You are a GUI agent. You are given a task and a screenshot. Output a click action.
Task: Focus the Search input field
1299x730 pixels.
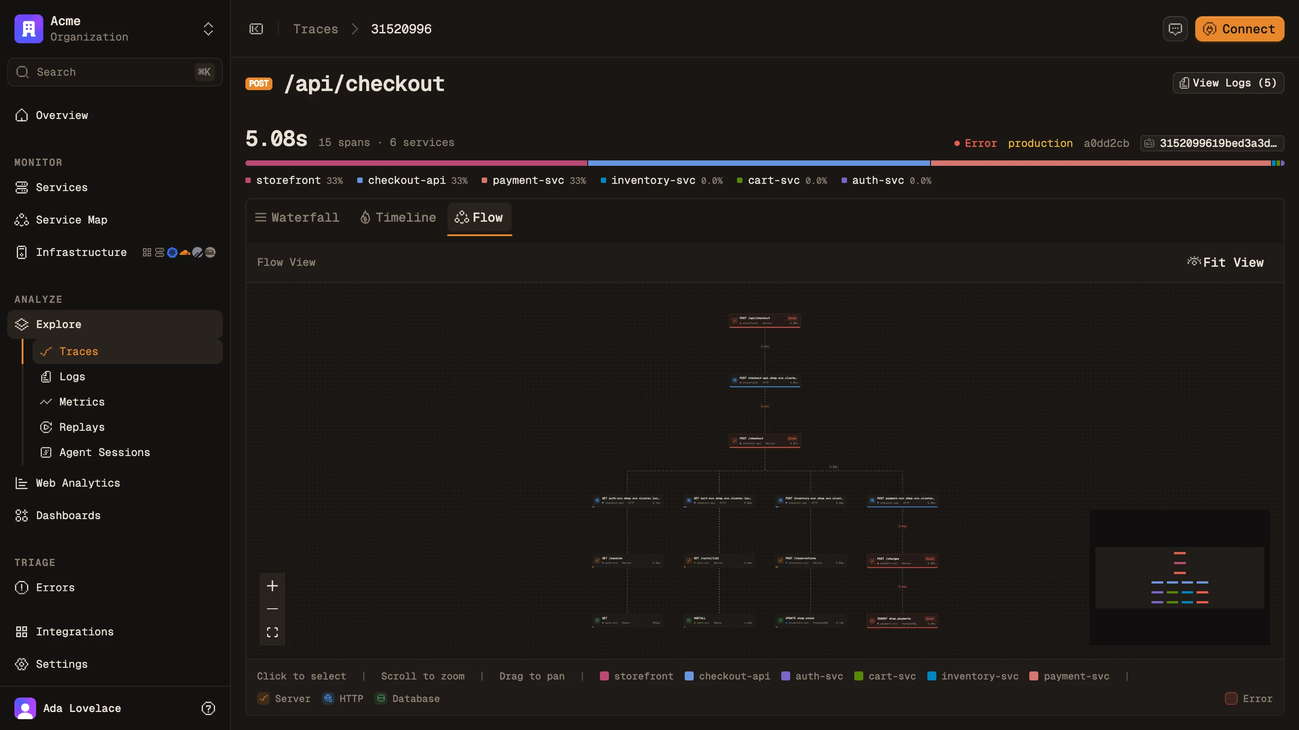pos(115,72)
